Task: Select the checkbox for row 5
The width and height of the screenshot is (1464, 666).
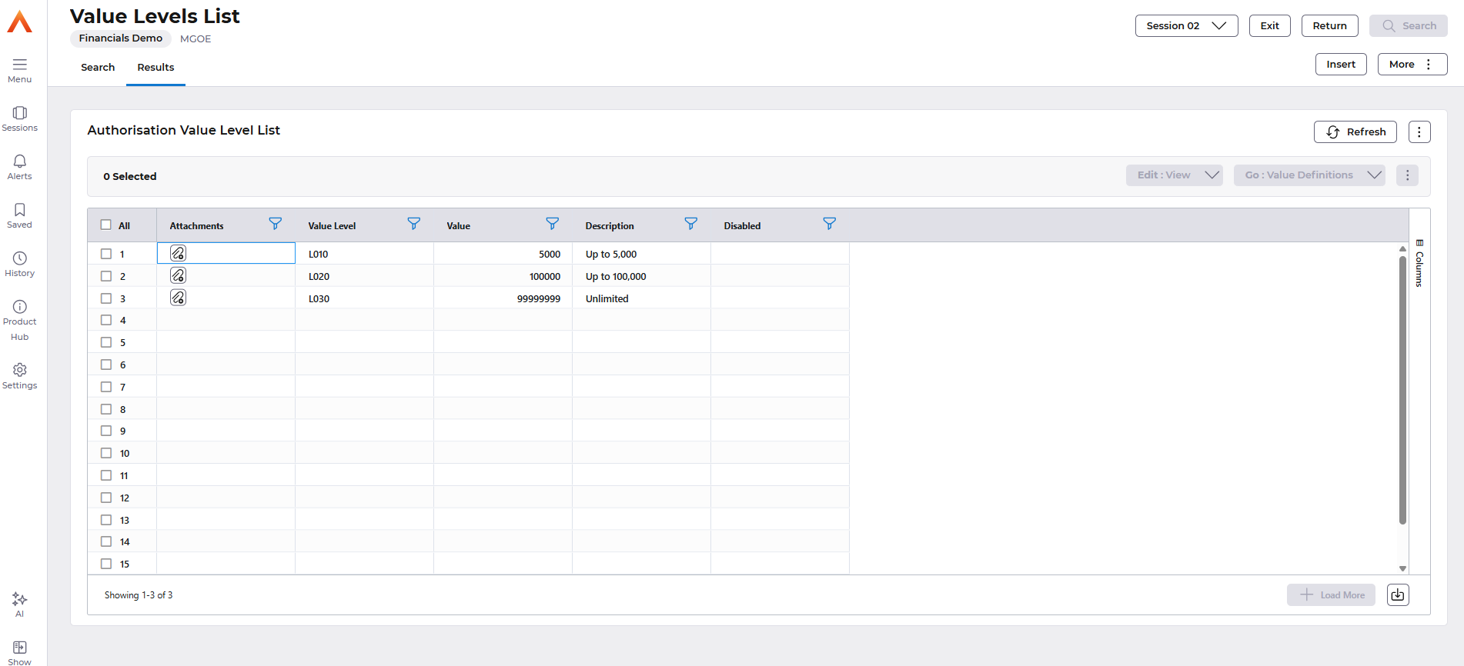Action: [106, 342]
